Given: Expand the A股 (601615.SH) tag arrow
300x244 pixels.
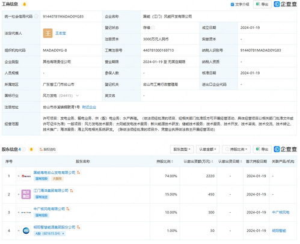Looking at the screenshot, I should click(63, 234).
